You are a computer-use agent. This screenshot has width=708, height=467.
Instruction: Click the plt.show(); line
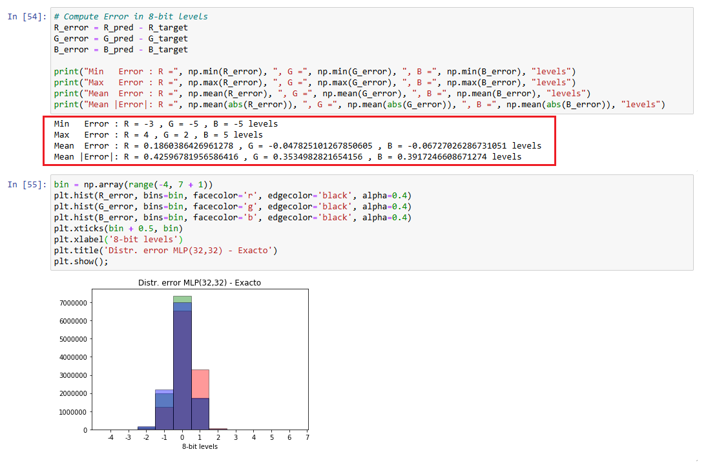81,262
